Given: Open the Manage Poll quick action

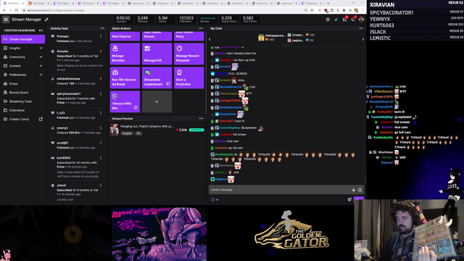Looking at the screenshot, I should (x=157, y=54).
